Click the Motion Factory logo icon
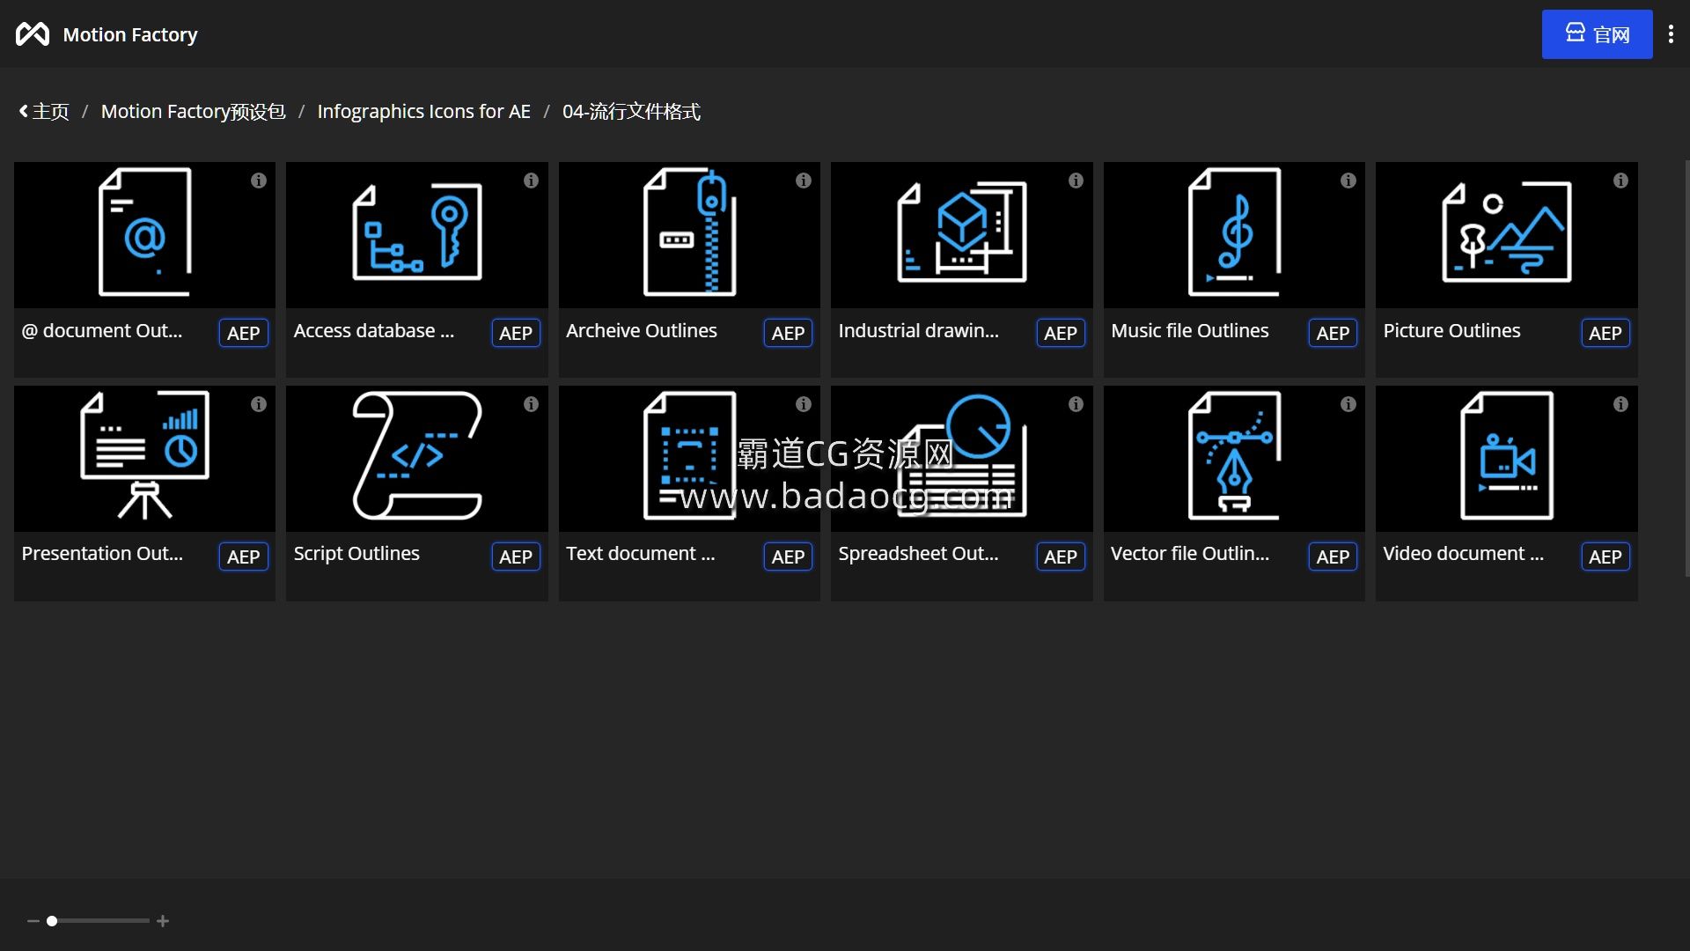Viewport: 1690px width, 951px height. point(33,34)
